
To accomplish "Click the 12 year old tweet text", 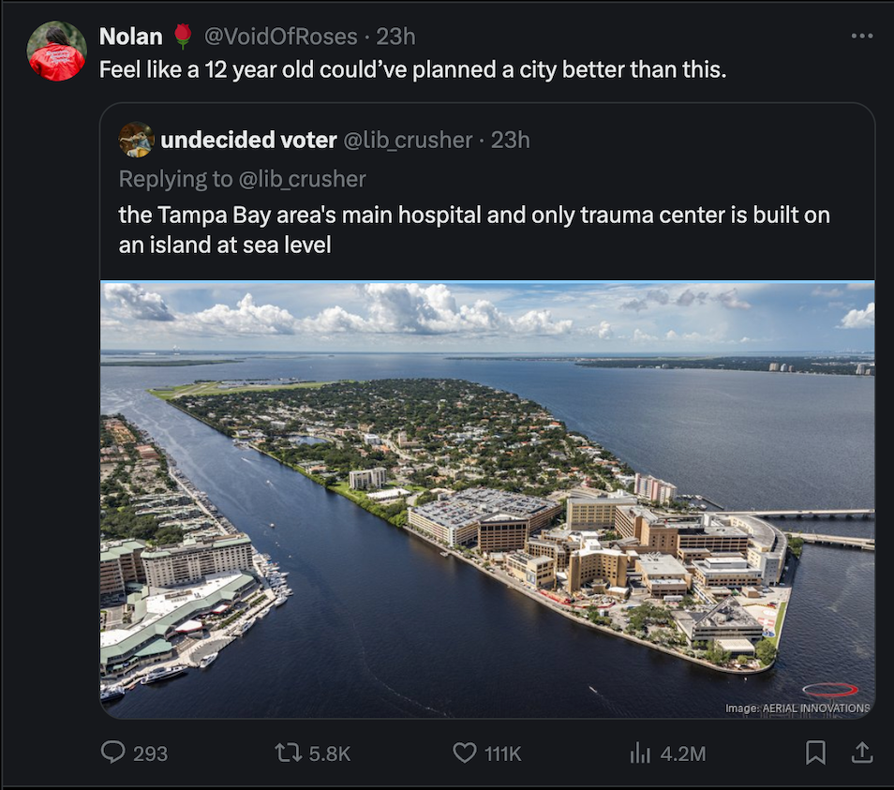I will tap(412, 70).
